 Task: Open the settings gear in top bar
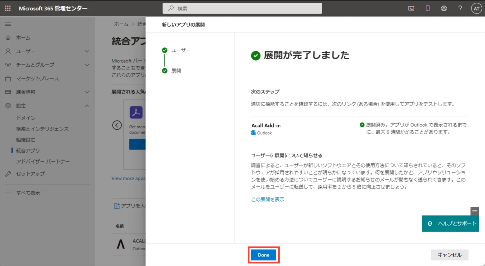444,9
